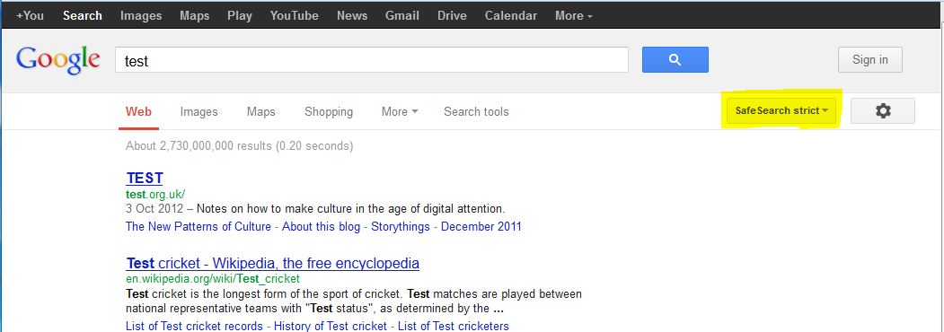Click the en.wikipedia.org/wiki/Test_cricket URL
This screenshot has height=332, width=944.
[x=213, y=279]
